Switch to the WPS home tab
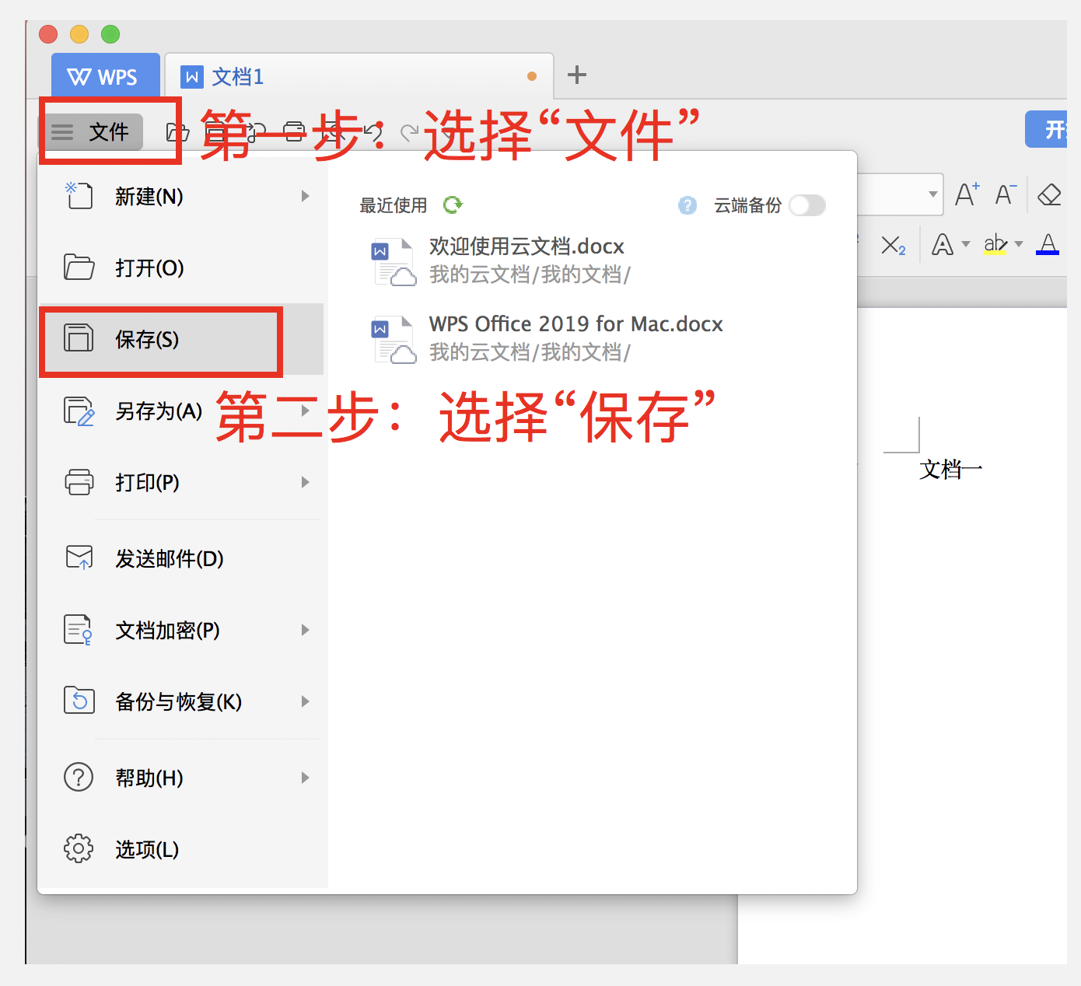 tap(105, 76)
